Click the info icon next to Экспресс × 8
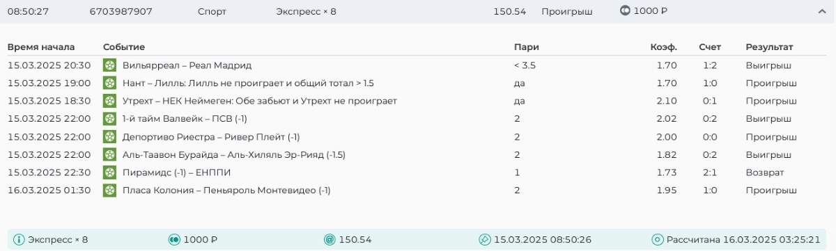Image resolution: width=836 pixels, height=251 pixels. [19, 240]
